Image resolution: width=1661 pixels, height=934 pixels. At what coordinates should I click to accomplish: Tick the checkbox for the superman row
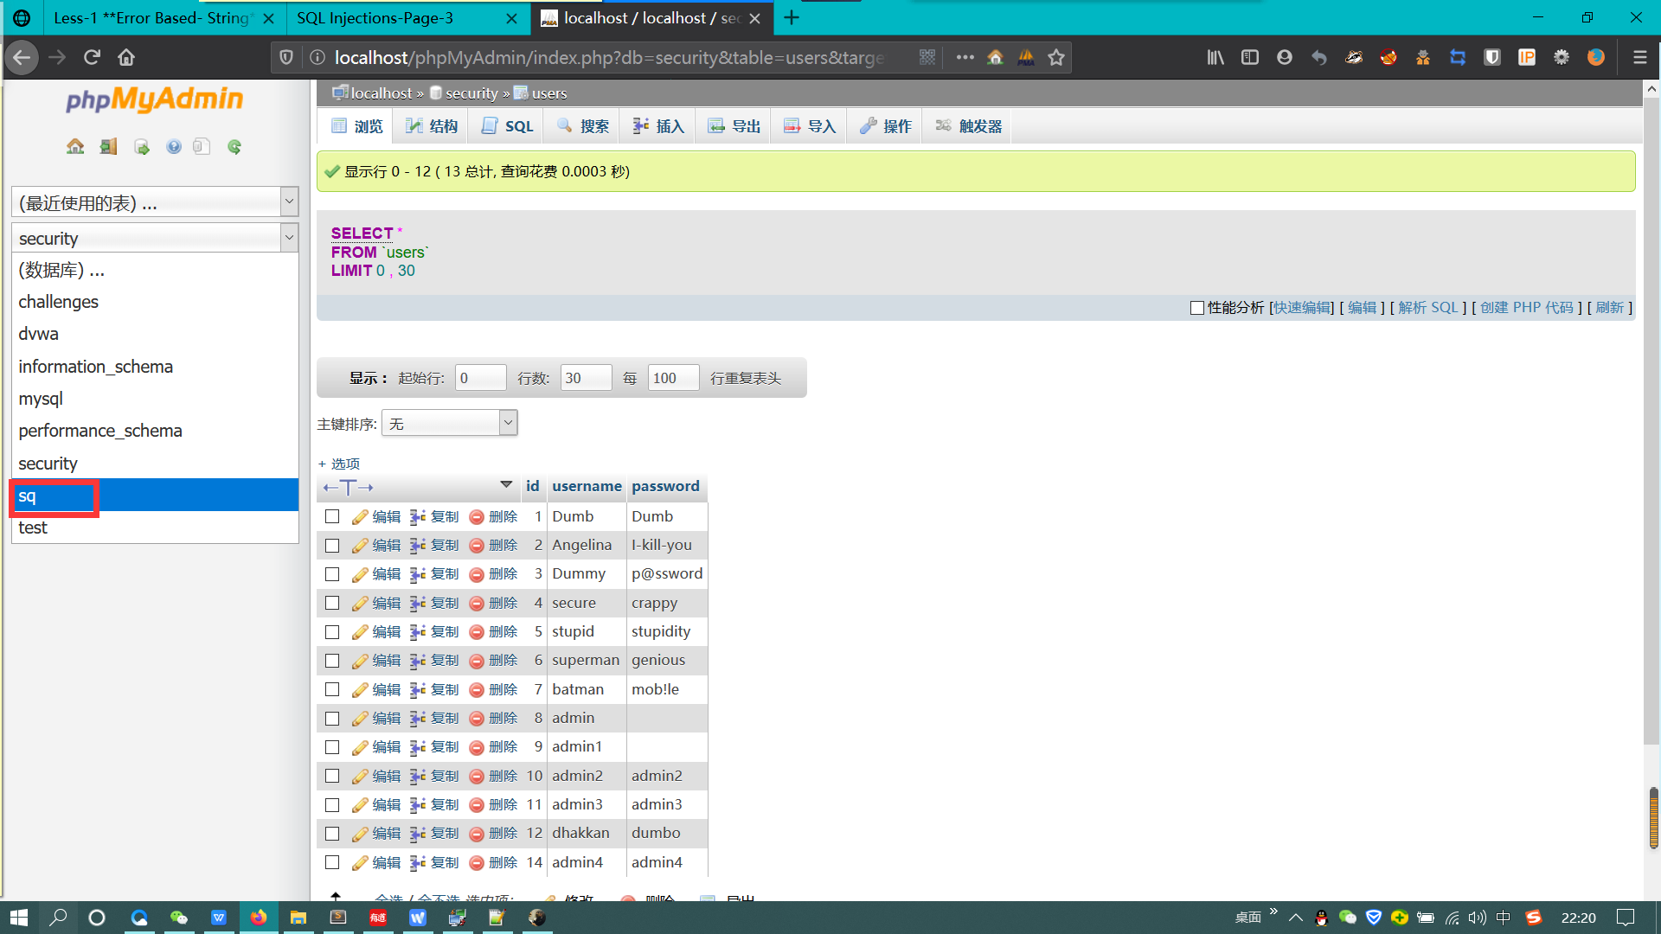332,661
